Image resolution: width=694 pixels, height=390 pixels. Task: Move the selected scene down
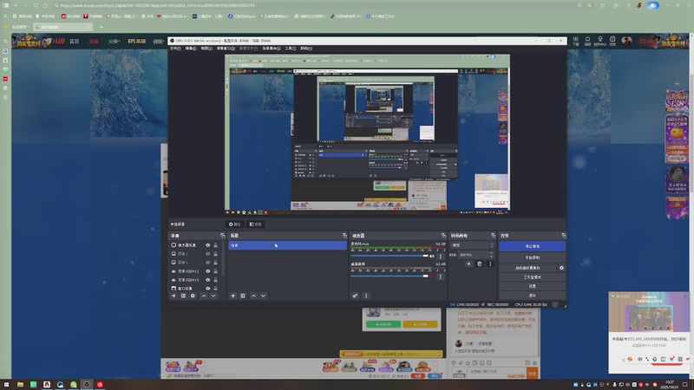[x=263, y=296]
